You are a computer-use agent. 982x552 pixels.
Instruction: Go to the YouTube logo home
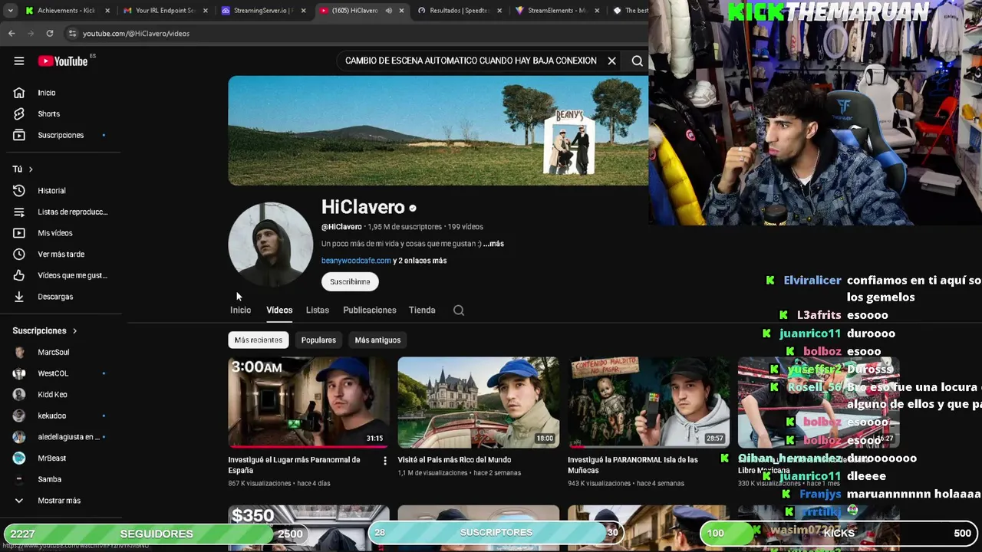63,61
